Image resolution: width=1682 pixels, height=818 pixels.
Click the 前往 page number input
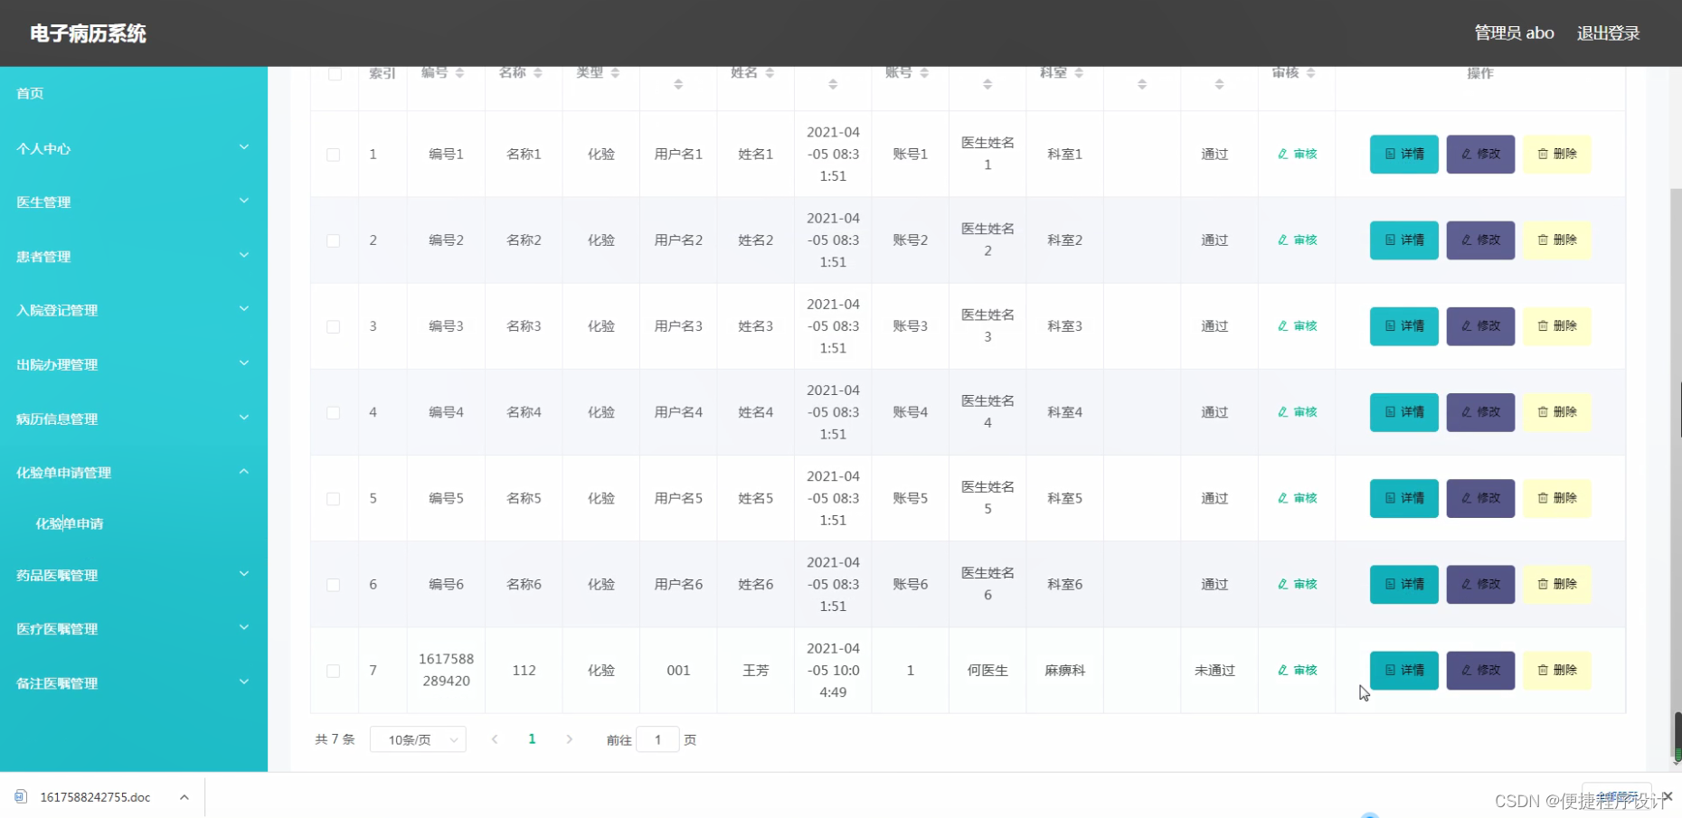tap(657, 739)
